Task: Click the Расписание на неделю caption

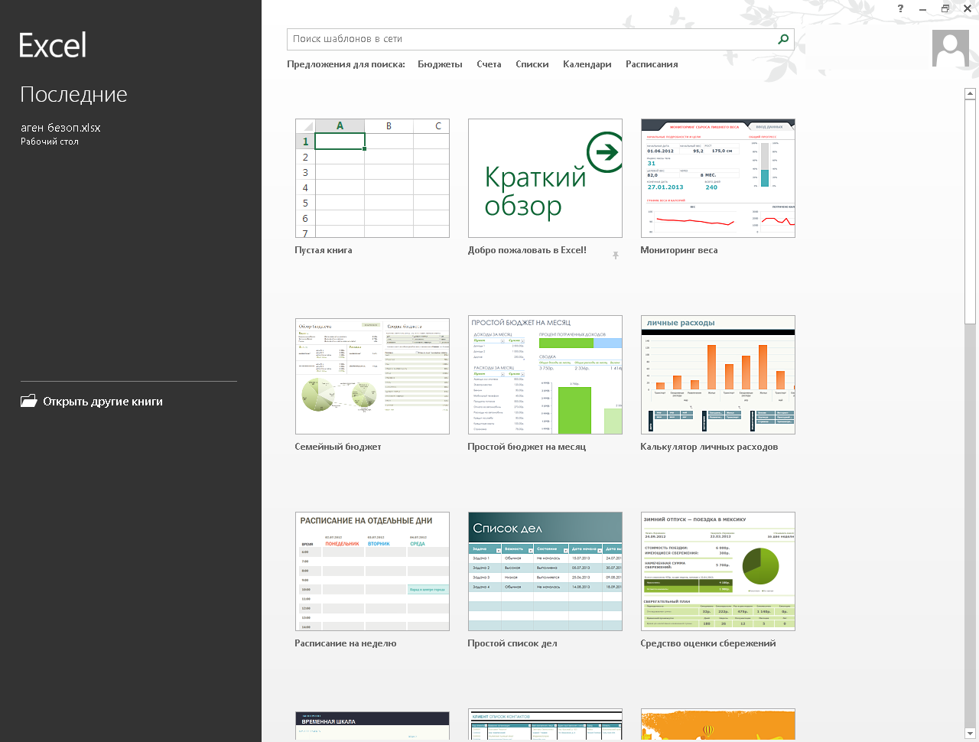Action: [346, 643]
